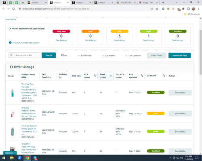202x161 pixels.
Task: Focus the Search title, ASIN input field
Action: [x=27, y=55]
